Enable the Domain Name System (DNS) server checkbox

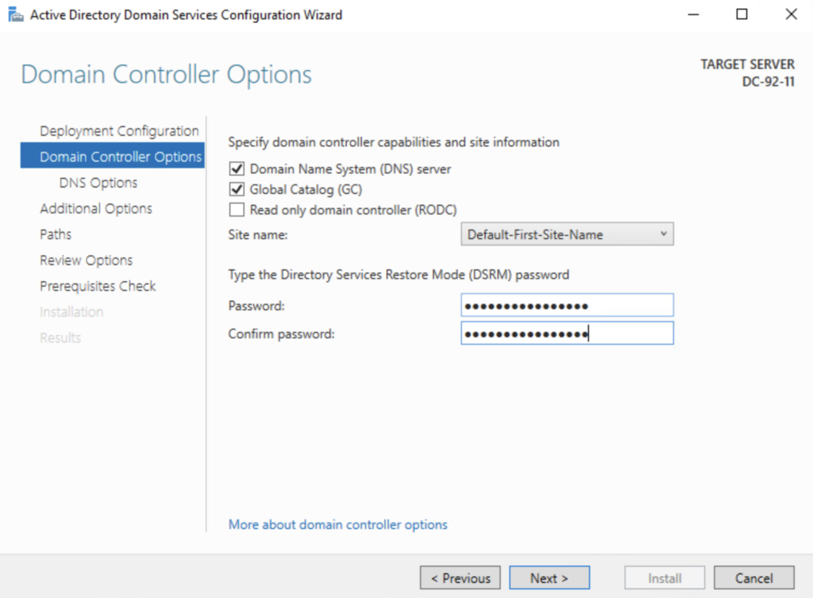[x=236, y=169]
